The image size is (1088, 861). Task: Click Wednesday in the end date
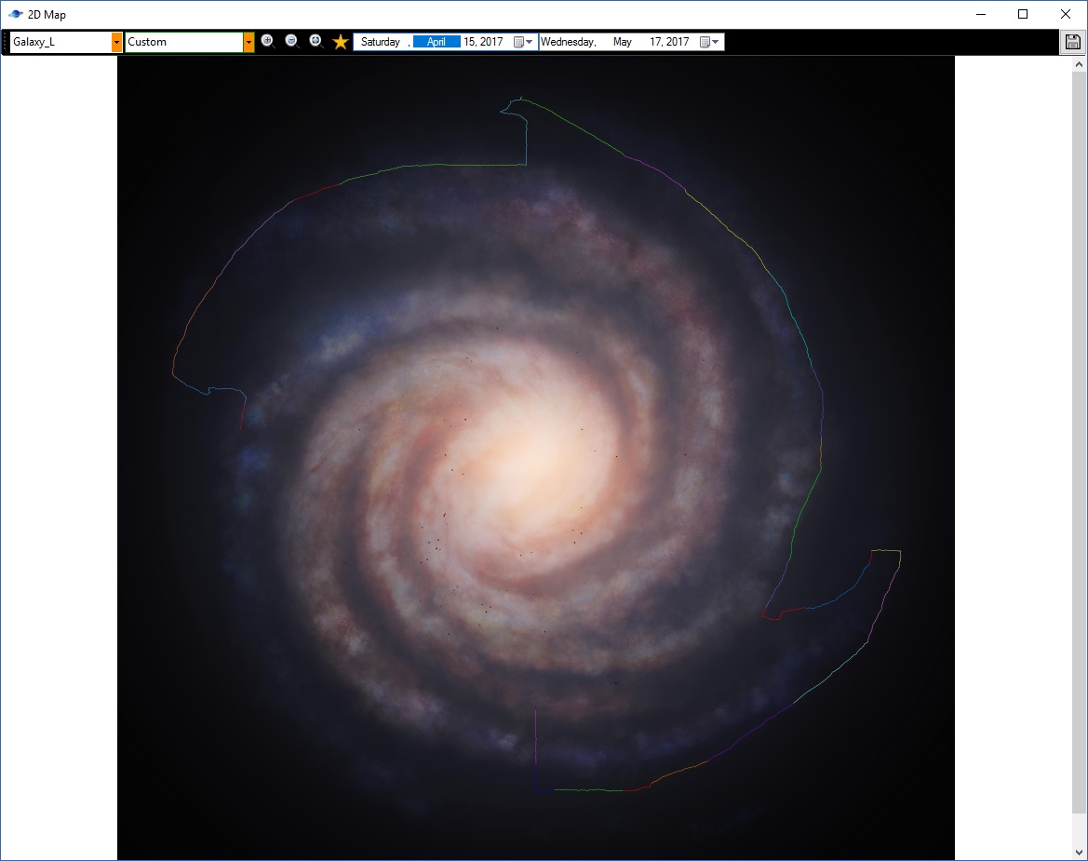pyautogui.click(x=569, y=42)
